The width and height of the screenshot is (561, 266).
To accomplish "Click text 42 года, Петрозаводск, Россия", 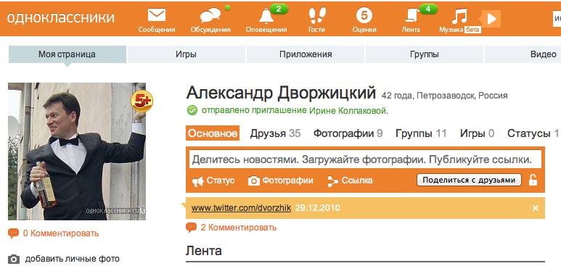I will point(445,96).
